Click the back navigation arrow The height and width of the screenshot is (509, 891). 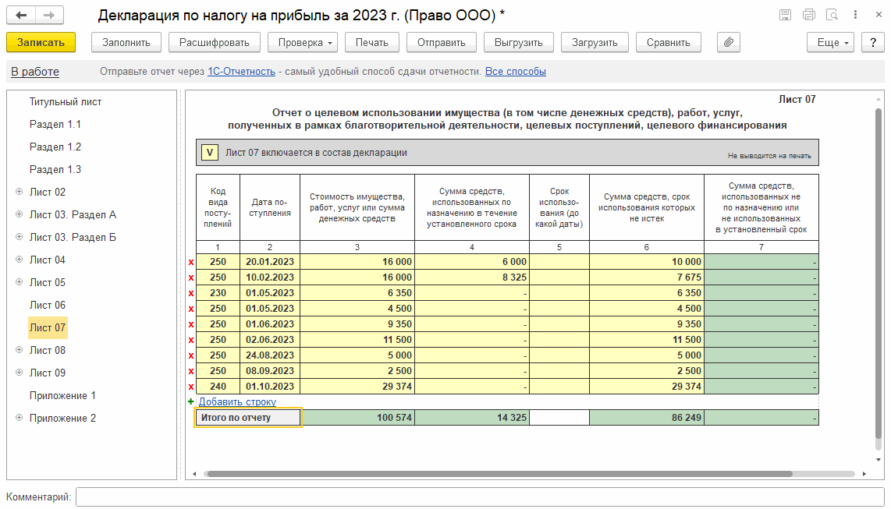(21, 16)
